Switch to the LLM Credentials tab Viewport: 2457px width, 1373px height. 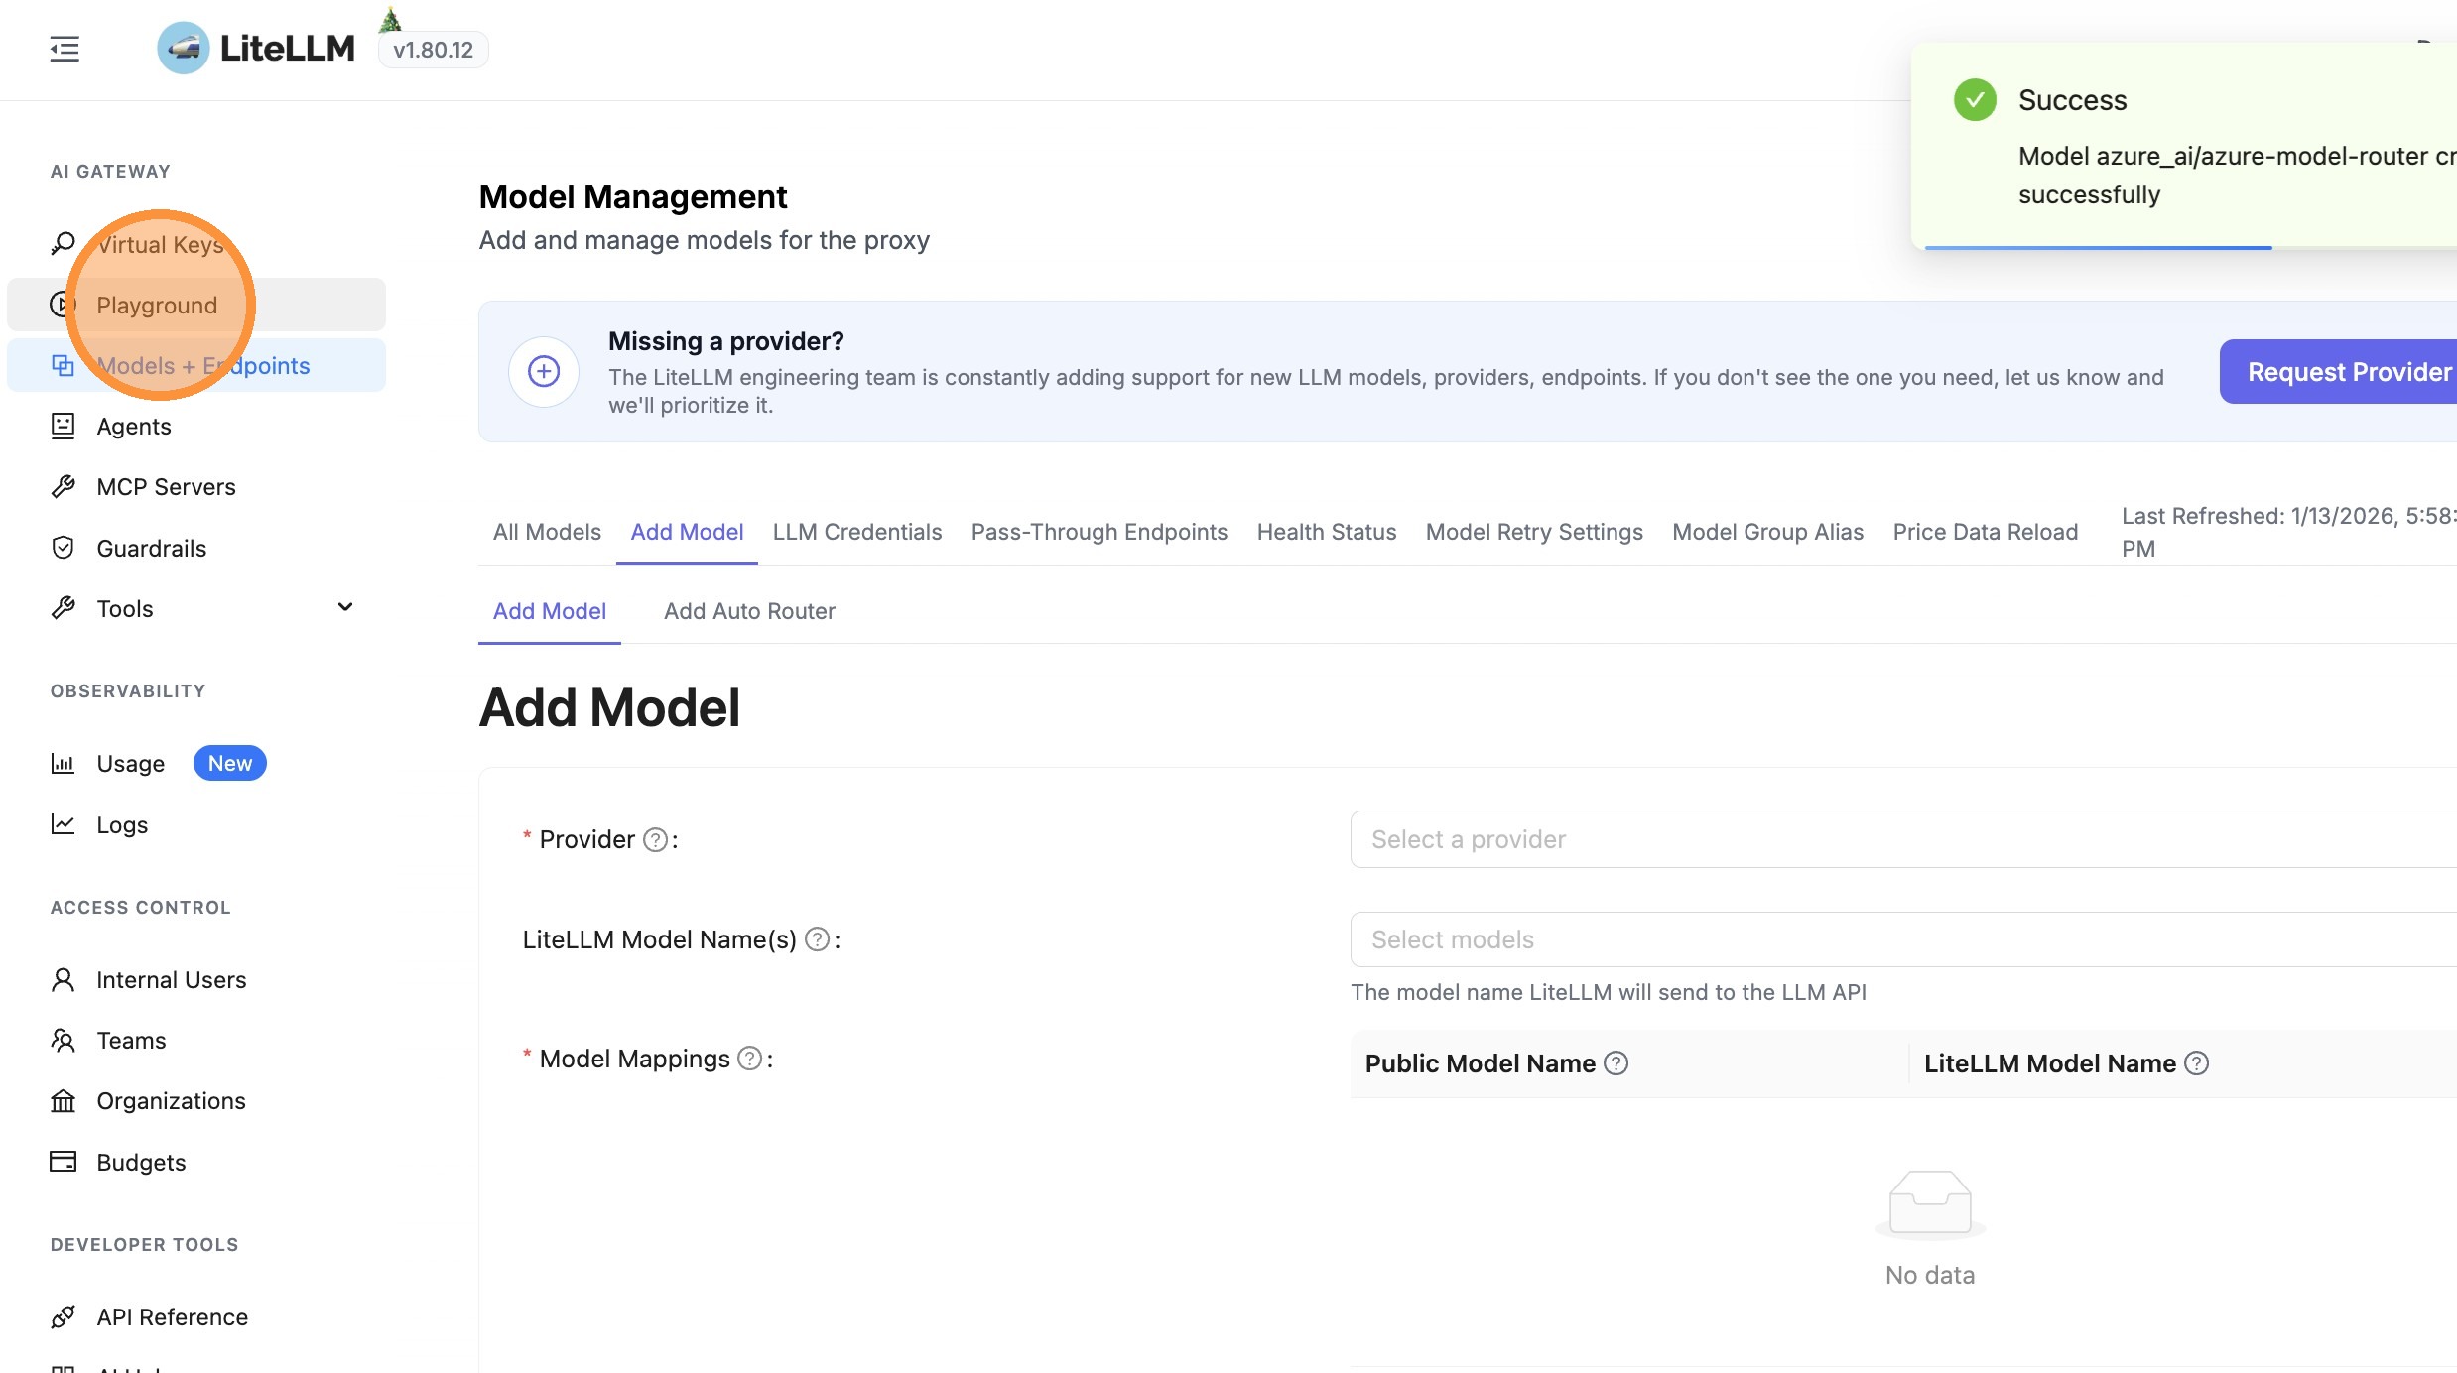[x=856, y=532]
